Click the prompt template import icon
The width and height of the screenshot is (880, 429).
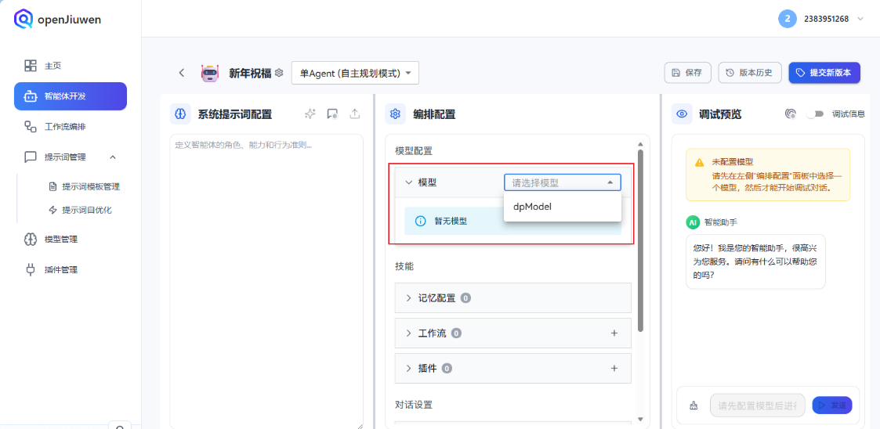(x=332, y=114)
